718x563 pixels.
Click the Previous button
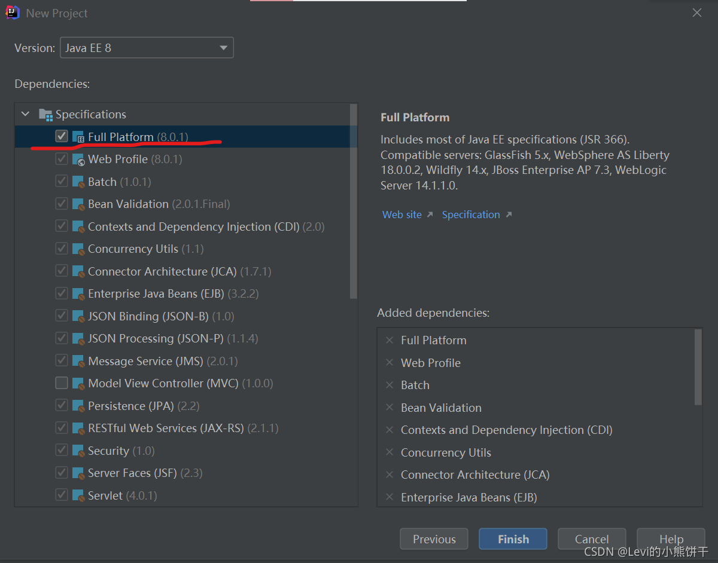(434, 539)
